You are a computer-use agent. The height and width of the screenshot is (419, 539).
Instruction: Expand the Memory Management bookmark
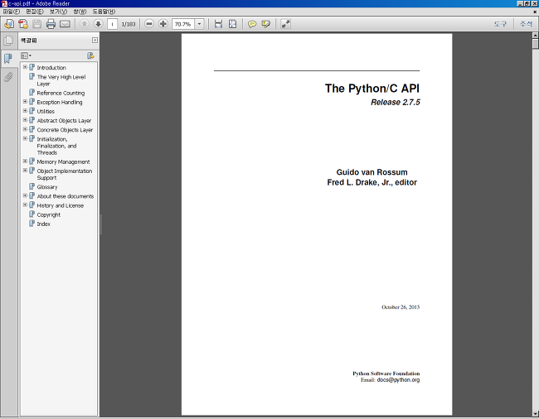pos(25,161)
